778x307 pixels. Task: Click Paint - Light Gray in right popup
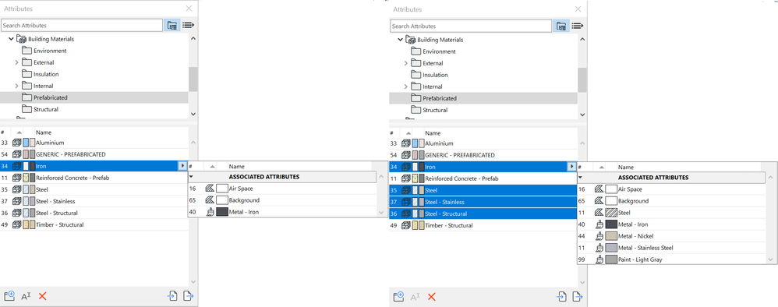click(x=672, y=259)
